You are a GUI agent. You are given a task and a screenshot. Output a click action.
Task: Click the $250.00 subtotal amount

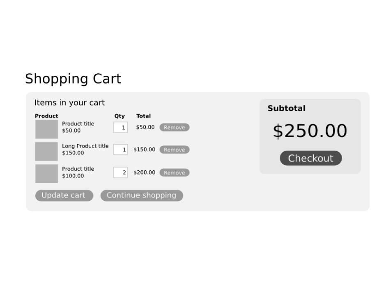[x=310, y=131]
